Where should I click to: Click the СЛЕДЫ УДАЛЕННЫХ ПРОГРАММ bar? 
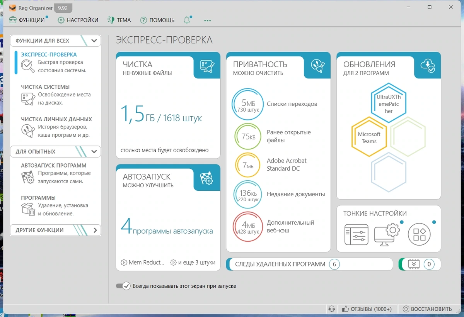pos(309,264)
